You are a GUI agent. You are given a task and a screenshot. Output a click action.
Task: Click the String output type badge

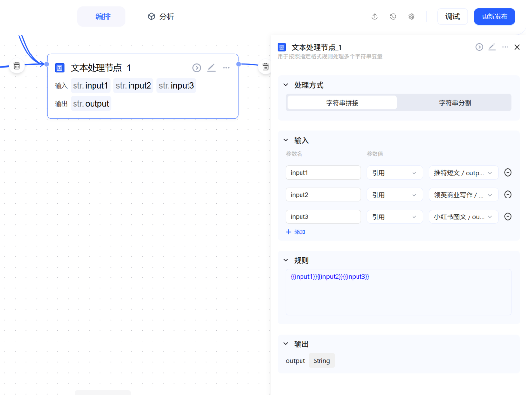click(322, 361)
